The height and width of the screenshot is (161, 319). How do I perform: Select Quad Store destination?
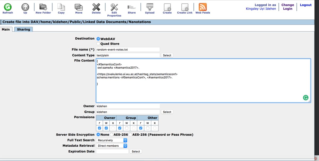[x=98, y=44]
